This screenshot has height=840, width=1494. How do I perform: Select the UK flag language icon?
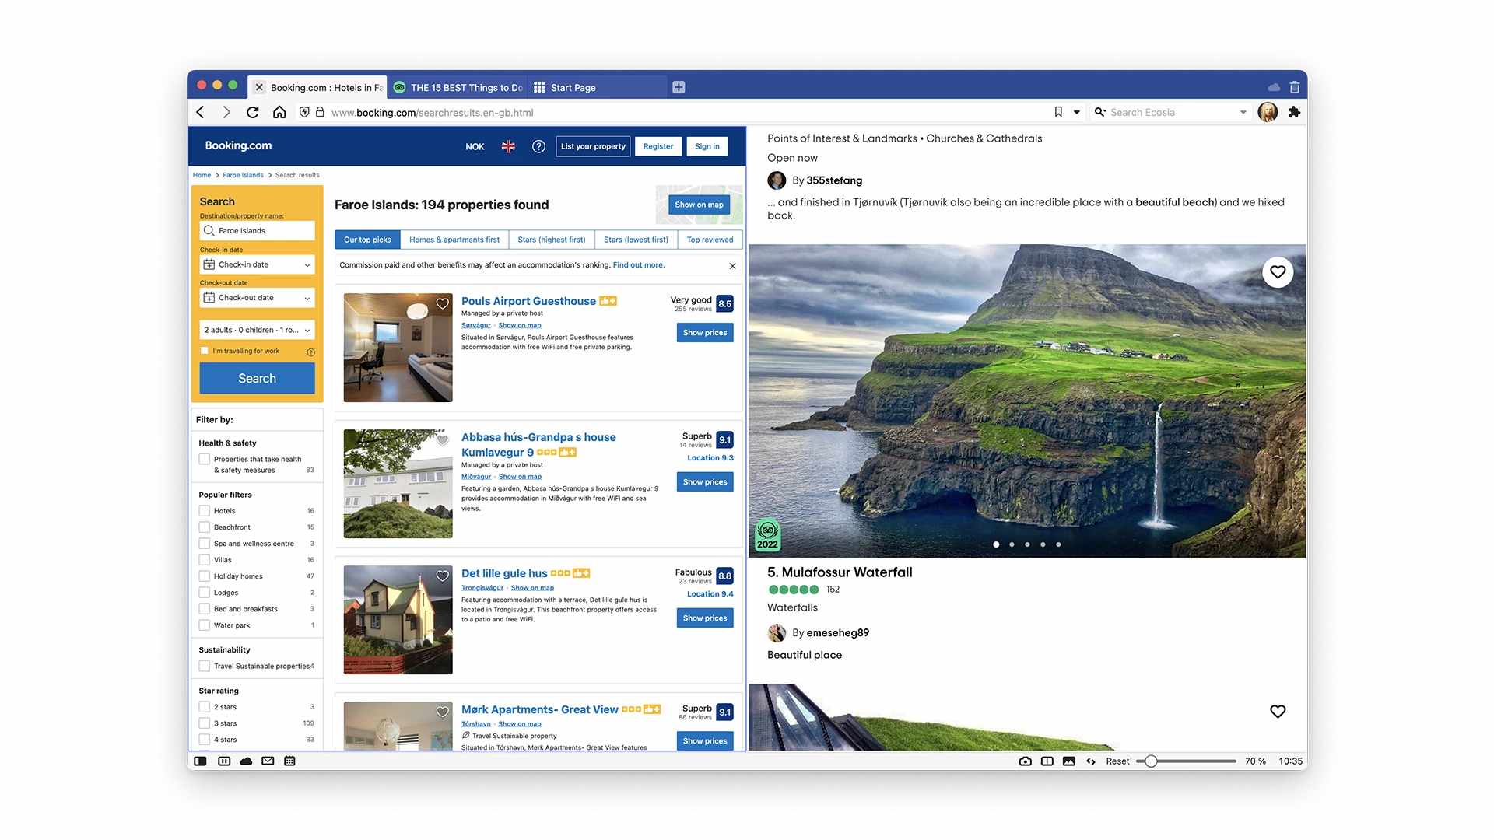point(508,146)
